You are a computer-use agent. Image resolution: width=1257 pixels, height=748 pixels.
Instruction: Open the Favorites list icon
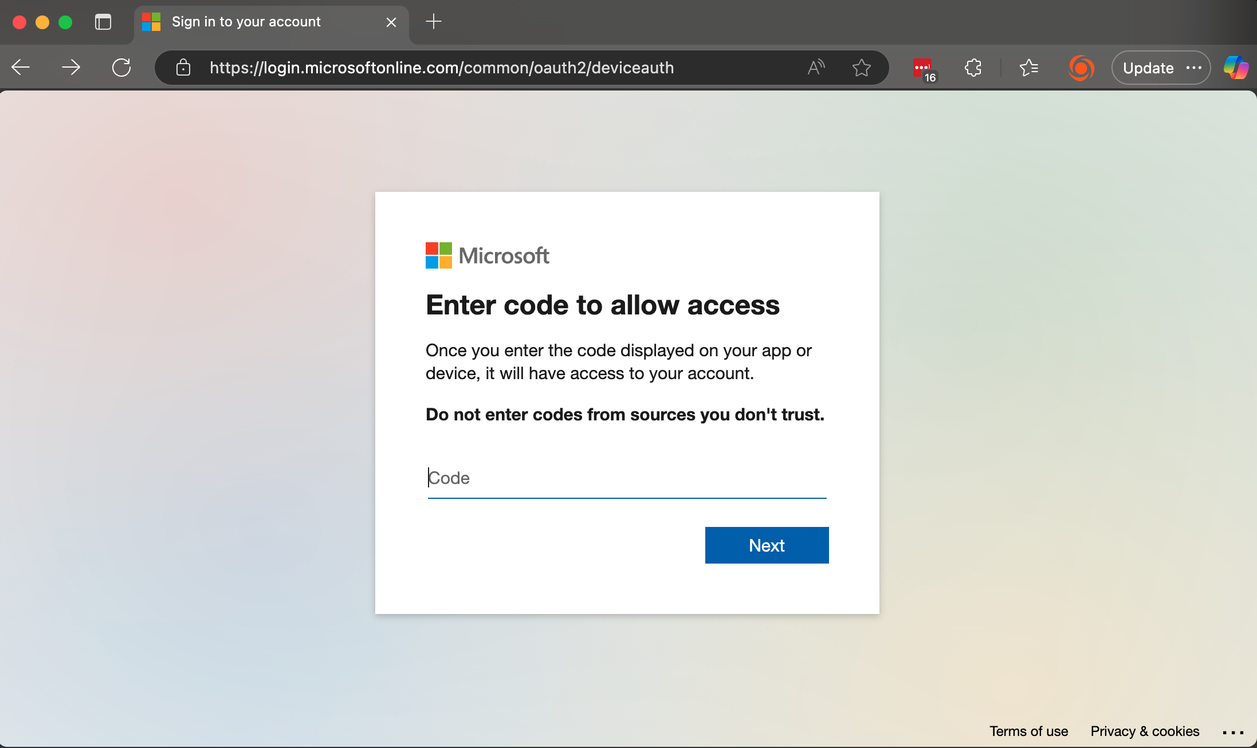1029,68
